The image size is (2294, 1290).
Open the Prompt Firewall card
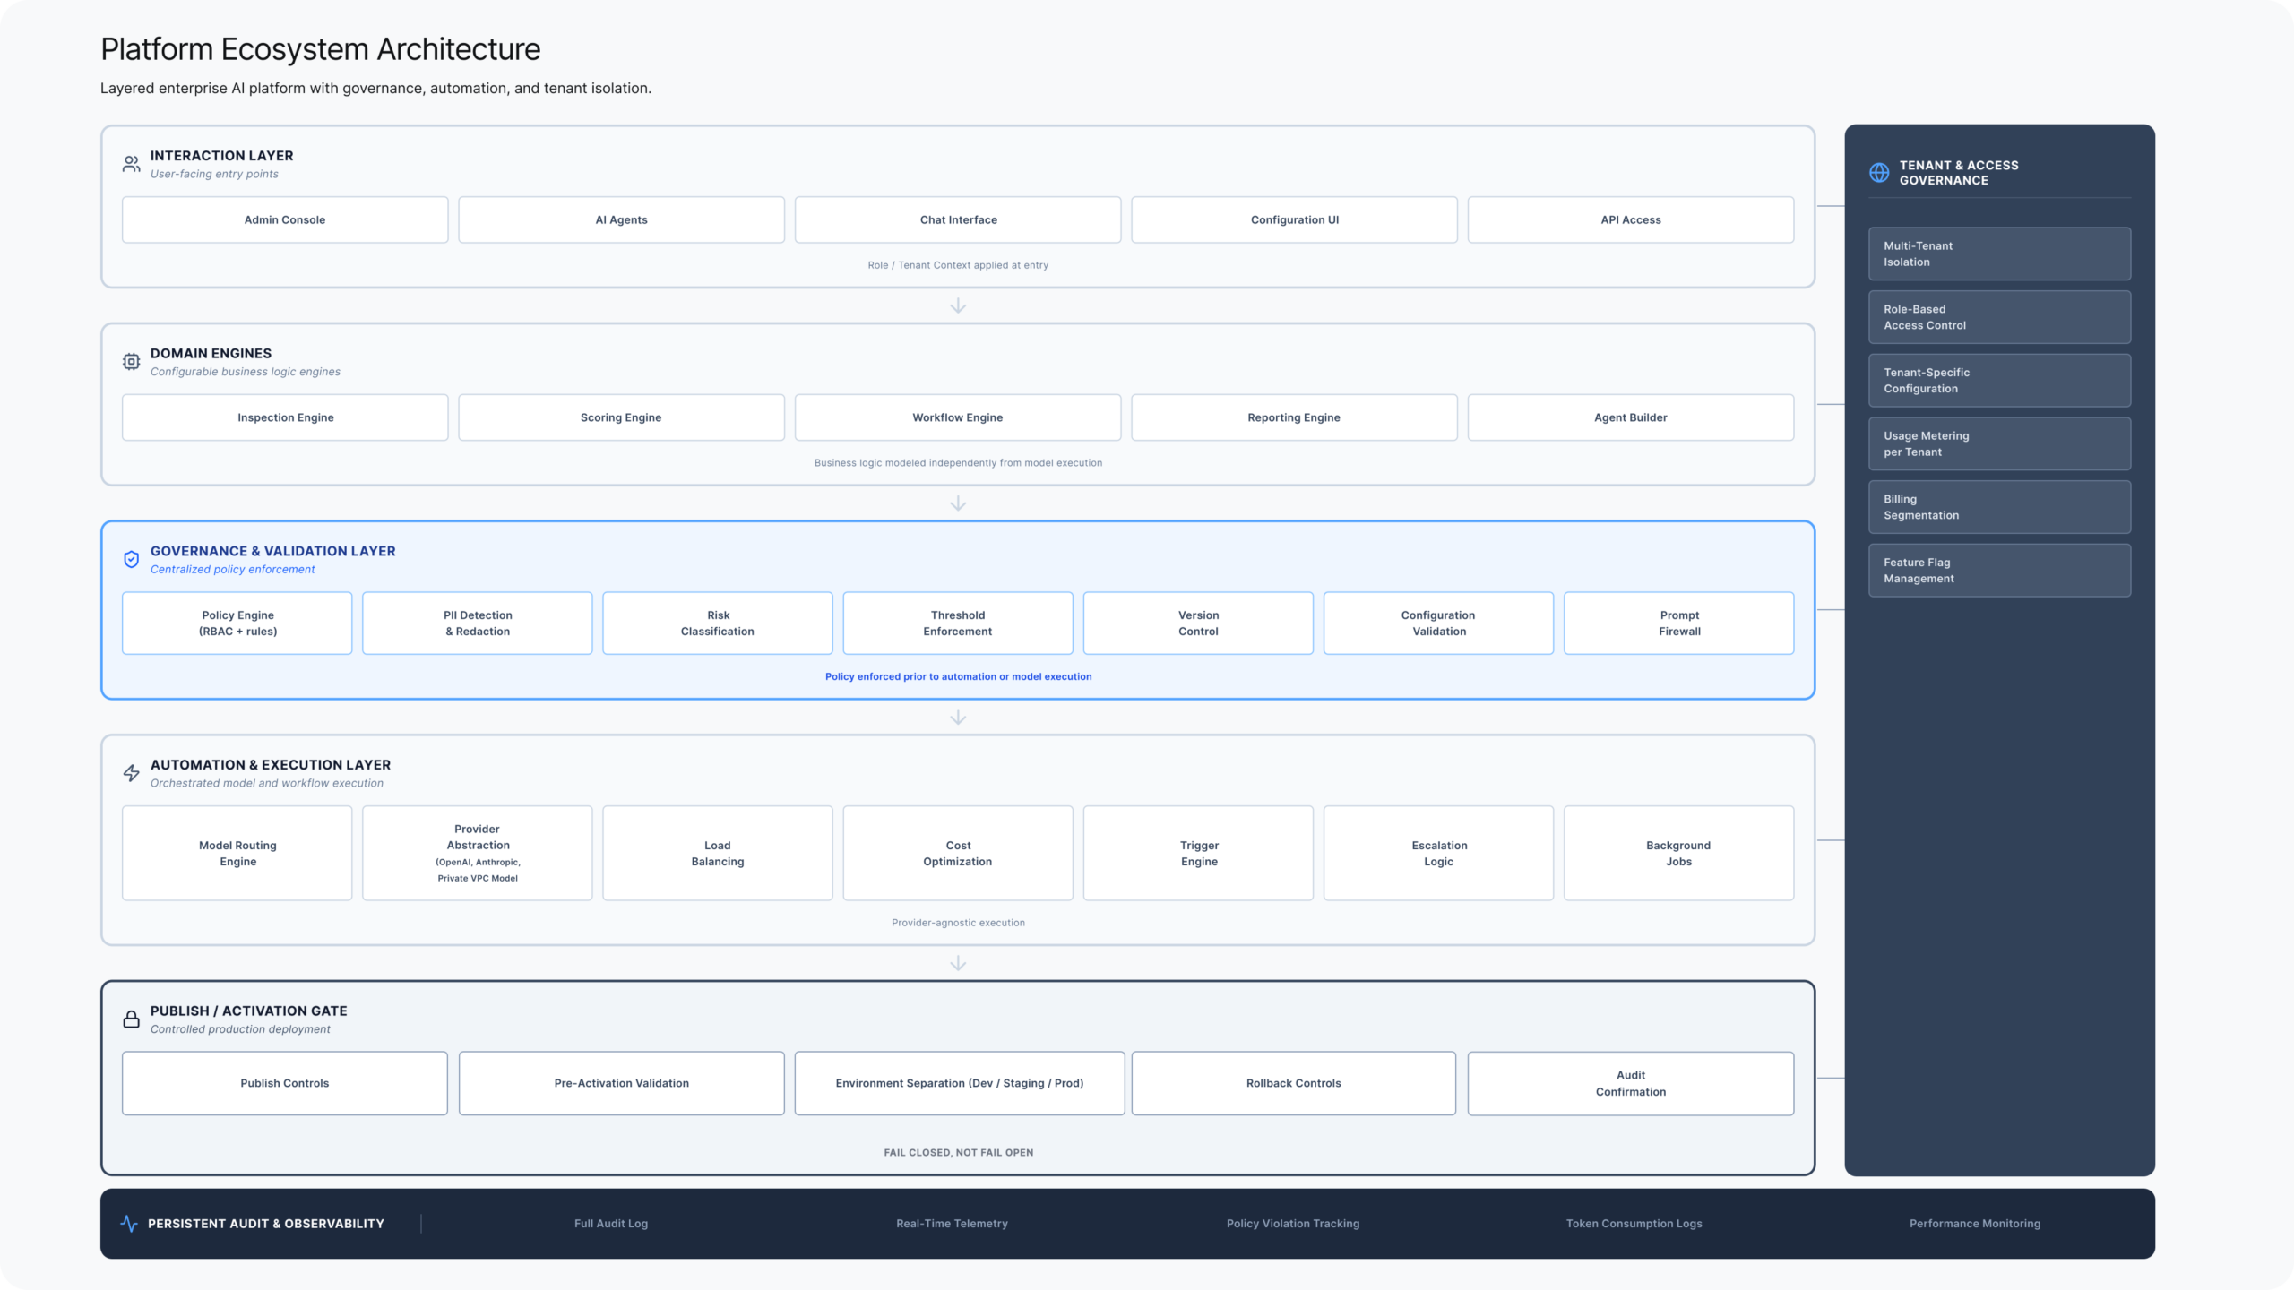tap(1678, 623)
